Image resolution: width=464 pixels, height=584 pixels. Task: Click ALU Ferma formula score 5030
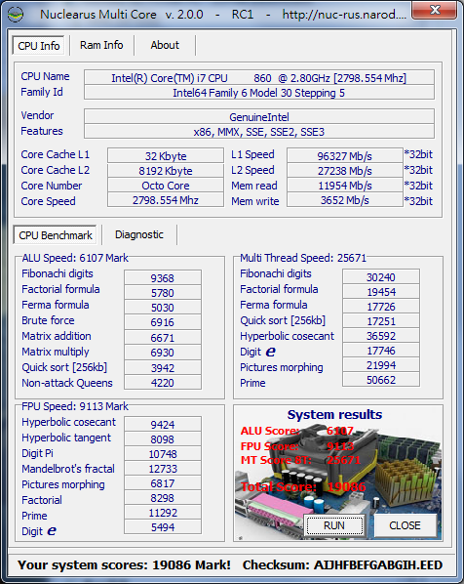click(x=163, y=308)
